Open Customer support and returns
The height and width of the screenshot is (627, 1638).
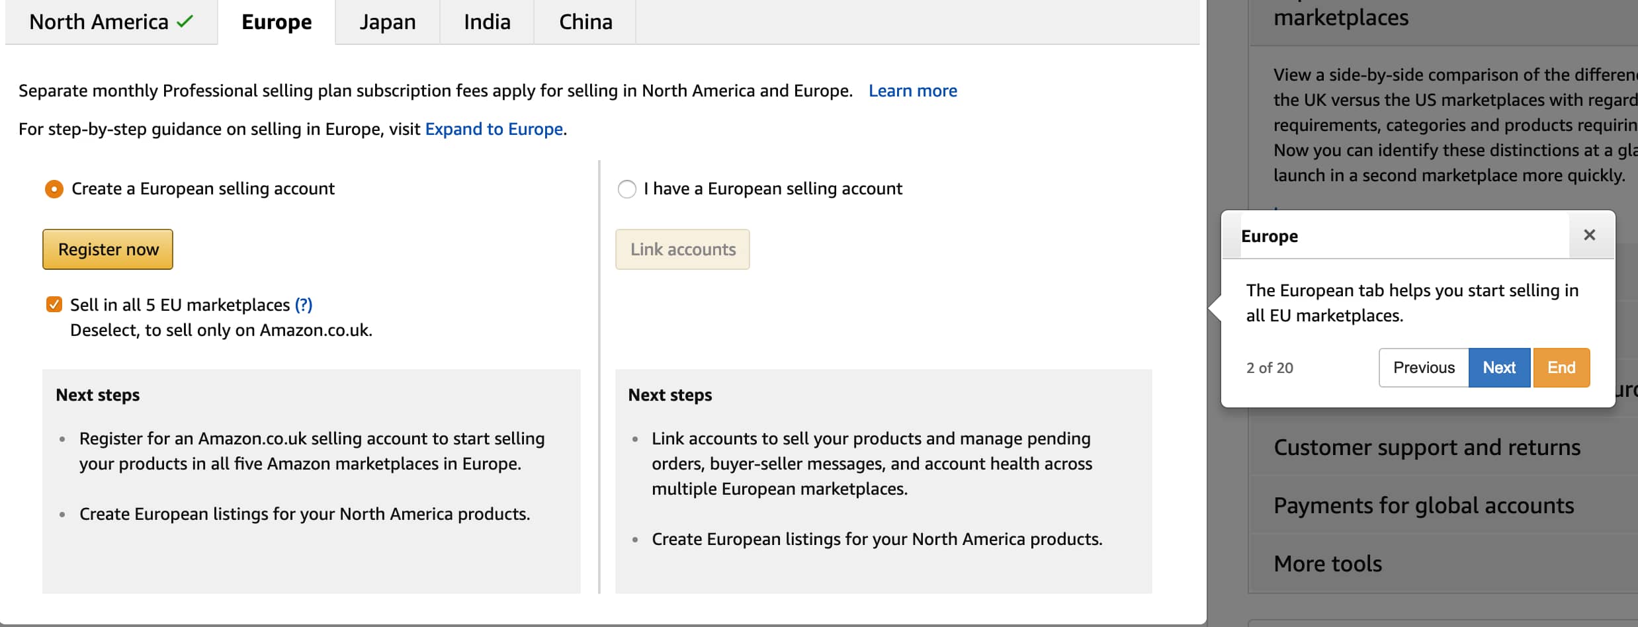pos(1426,447)
